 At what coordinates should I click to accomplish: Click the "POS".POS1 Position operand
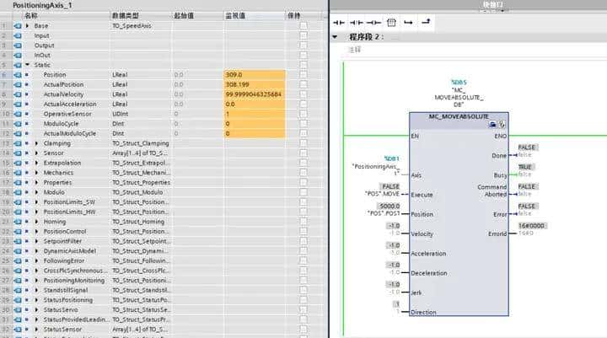[x=384, y=213]
